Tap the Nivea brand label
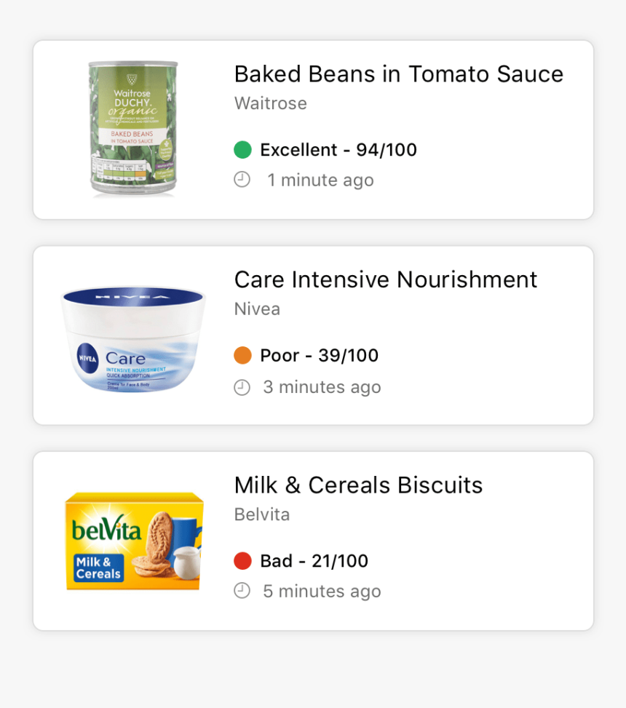Screen dimensions: 626x708 point(257,309)
